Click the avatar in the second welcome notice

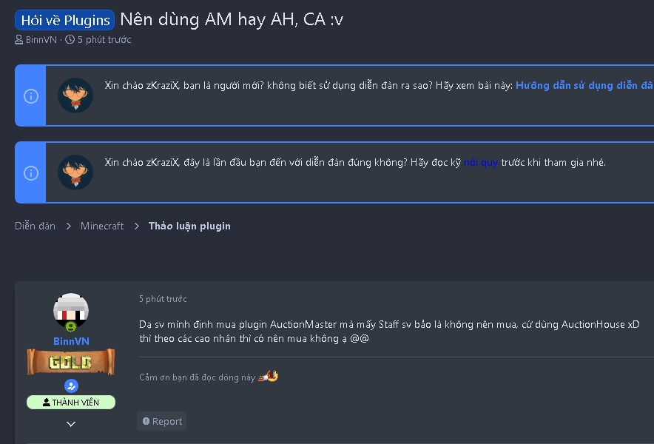tap(75, 172)
